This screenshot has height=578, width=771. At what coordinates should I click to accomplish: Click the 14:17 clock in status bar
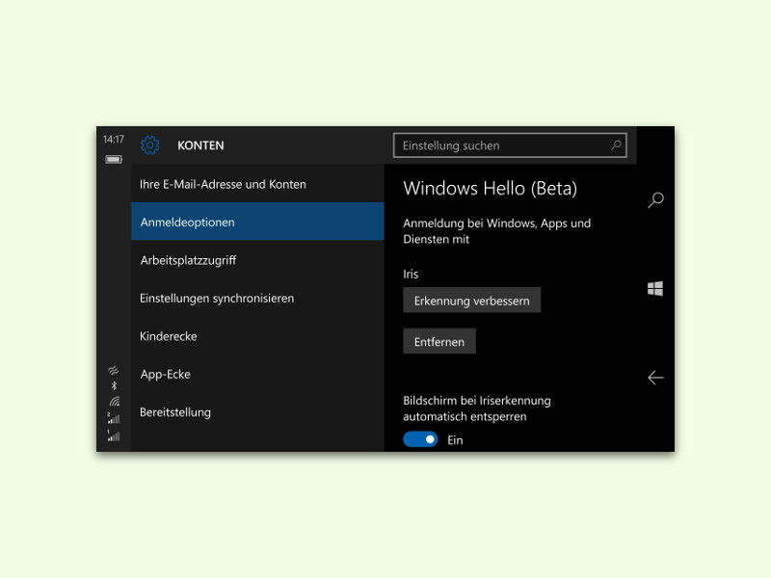coord(114,140)
